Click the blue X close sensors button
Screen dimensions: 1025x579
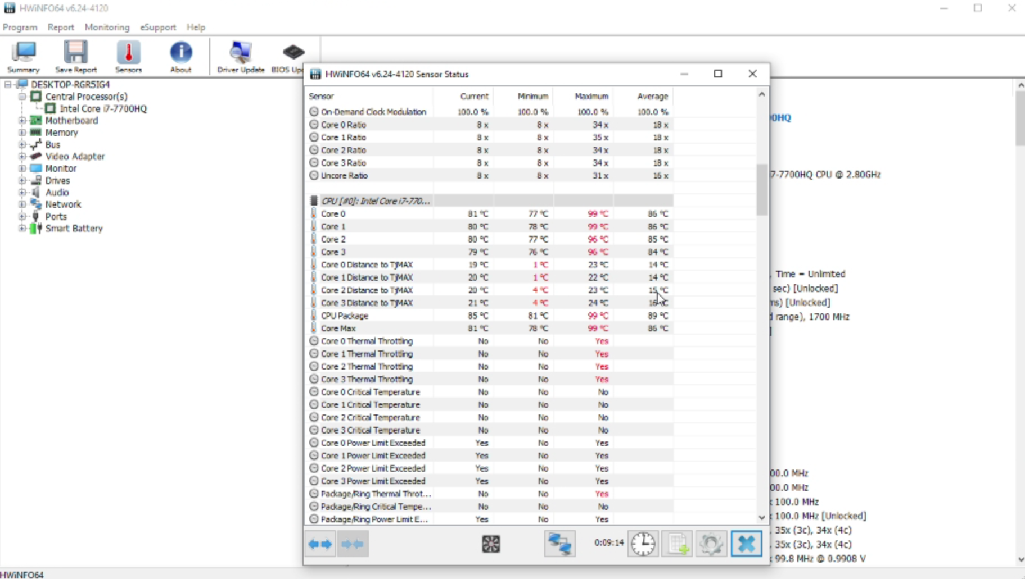[746, 544]
